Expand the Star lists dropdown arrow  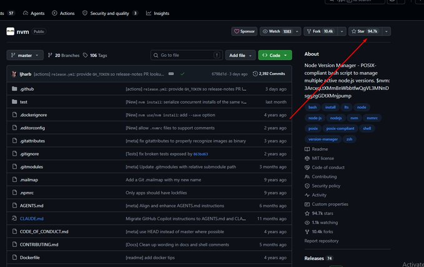pyautogui.click(x=386, y=31)
